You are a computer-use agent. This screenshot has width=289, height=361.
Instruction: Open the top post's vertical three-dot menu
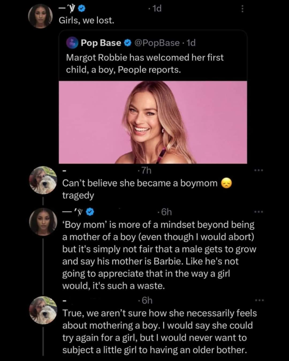click(242, 9)
